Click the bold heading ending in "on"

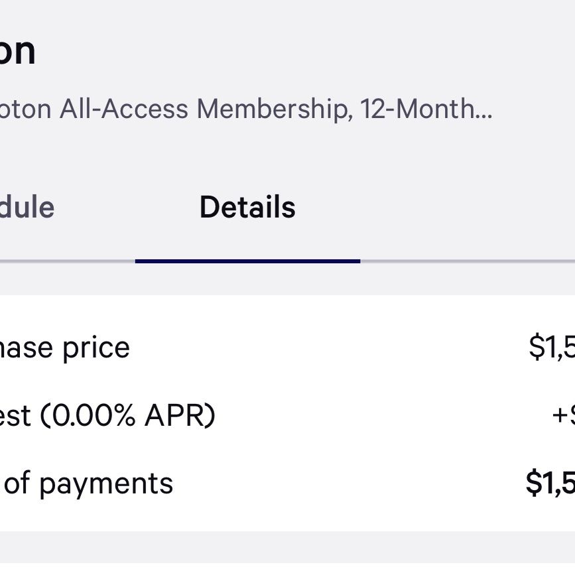pyautogui.click(x=17, y=51)
